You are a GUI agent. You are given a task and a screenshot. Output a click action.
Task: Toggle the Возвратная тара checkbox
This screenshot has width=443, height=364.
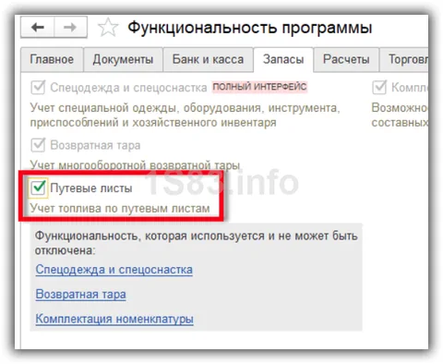click(x=38, y=145)
